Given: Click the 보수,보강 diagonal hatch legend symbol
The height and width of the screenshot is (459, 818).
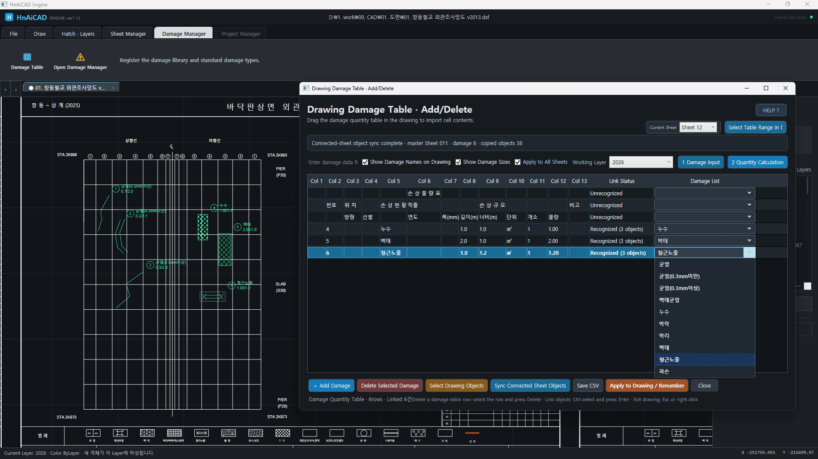Looking at the screenshot, I should coord(256,433).
